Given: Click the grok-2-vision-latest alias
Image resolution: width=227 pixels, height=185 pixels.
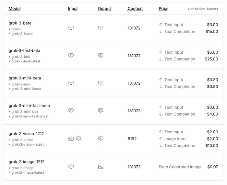Looking at the screenshot, I should click(28, 144).
